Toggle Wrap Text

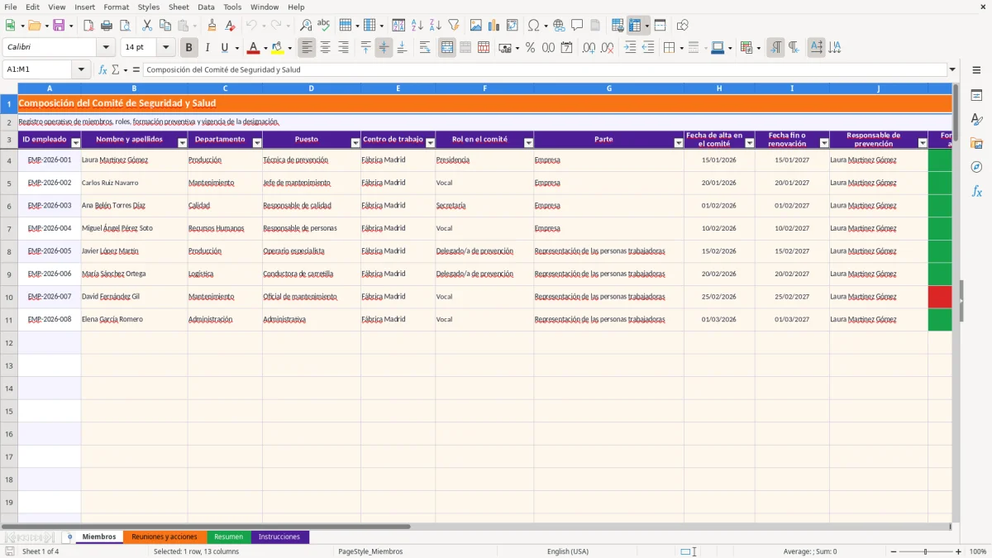pyautogui.click(x=425, y=47)
